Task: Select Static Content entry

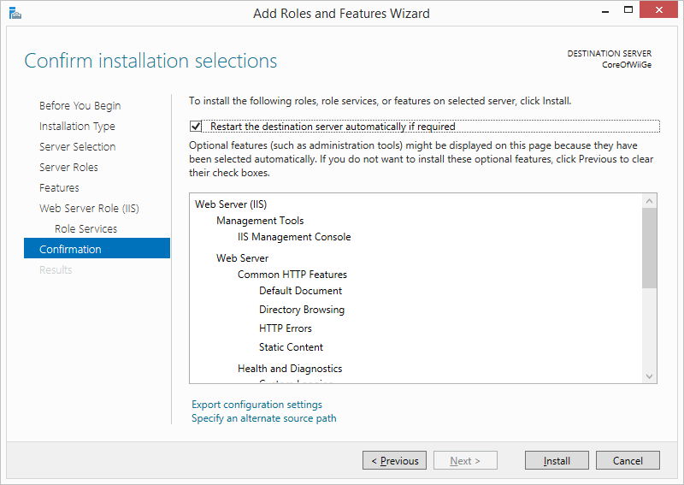Action: click(x=291, y=347)
